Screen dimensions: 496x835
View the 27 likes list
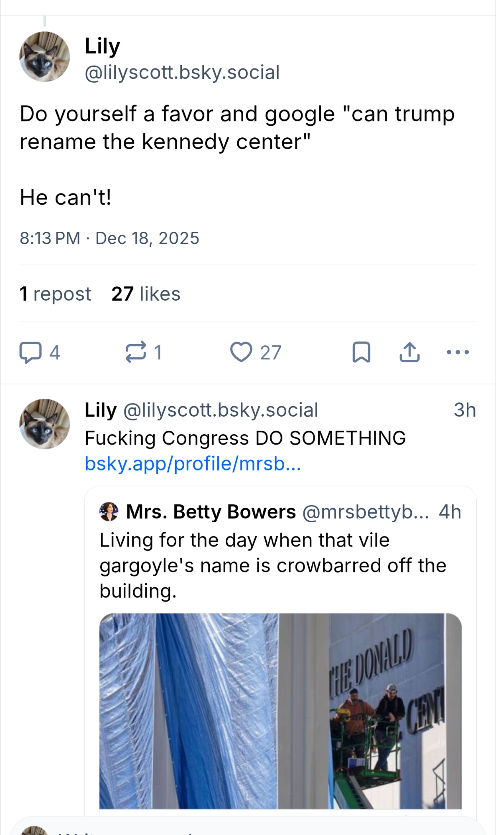[x=146, y=294]
